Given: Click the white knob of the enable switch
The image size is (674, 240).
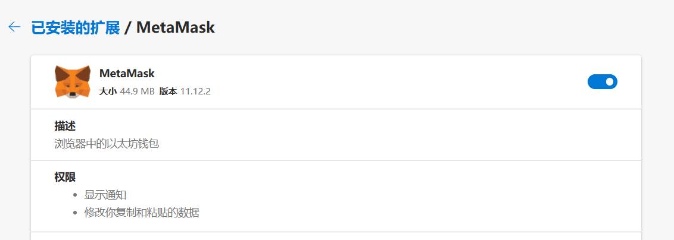Looking at the screenshot, I should pyautogui.click(x=609, y=81).
